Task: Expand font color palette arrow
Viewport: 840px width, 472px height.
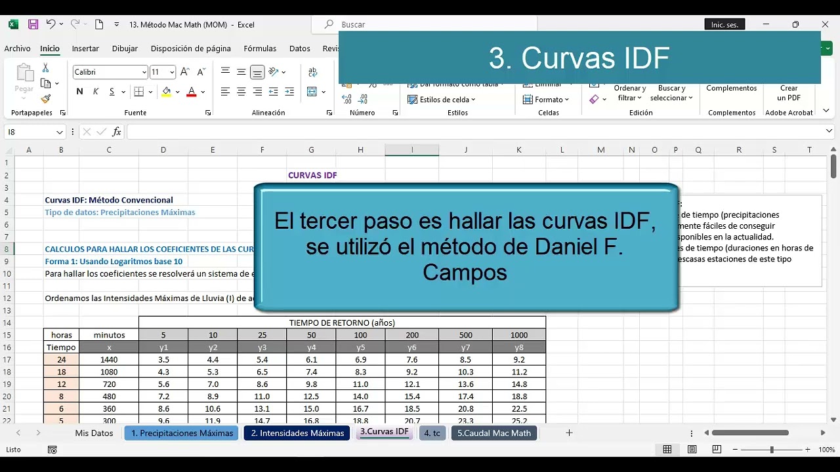Action: click(x=203, y=92)
